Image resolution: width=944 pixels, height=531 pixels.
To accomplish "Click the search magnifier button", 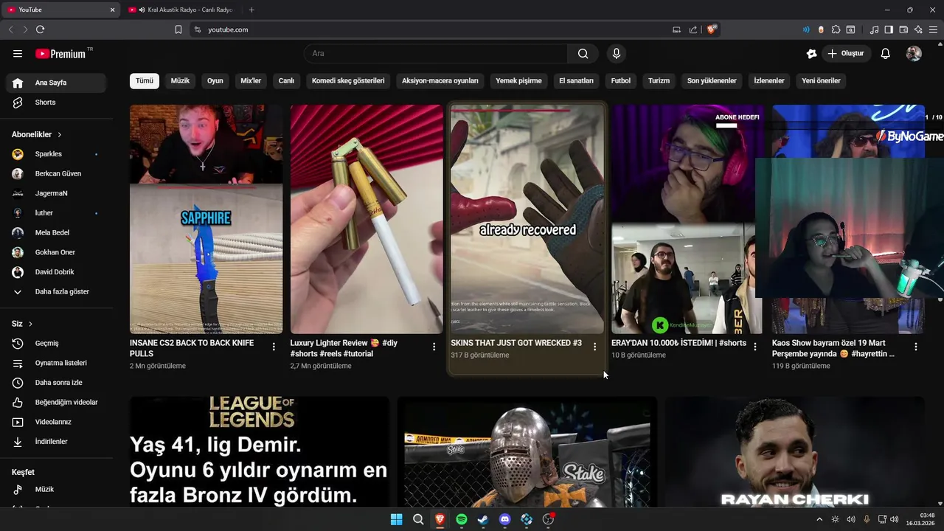I will click(x=583, y=53).
